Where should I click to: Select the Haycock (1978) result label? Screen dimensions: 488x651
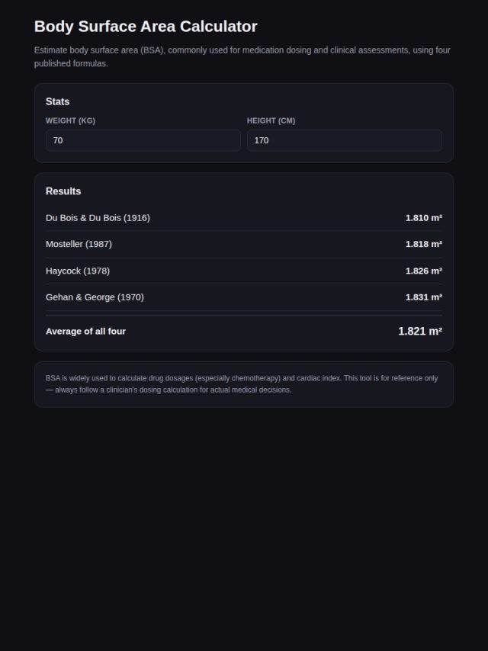(78, 271)
